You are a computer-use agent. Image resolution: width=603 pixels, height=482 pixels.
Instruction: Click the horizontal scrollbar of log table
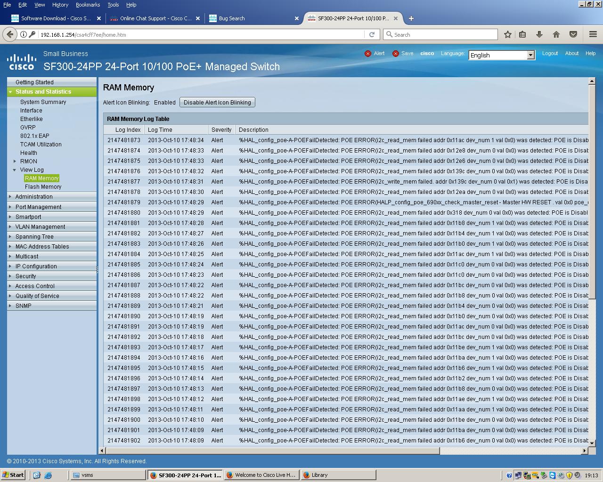click(x=272, y=450)
